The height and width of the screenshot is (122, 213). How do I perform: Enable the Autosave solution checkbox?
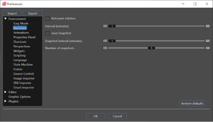(47, 18)
